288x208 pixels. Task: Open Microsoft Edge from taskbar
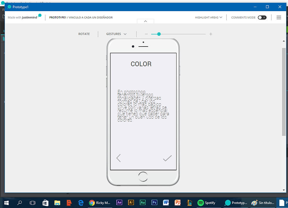(x=81, y=203)
